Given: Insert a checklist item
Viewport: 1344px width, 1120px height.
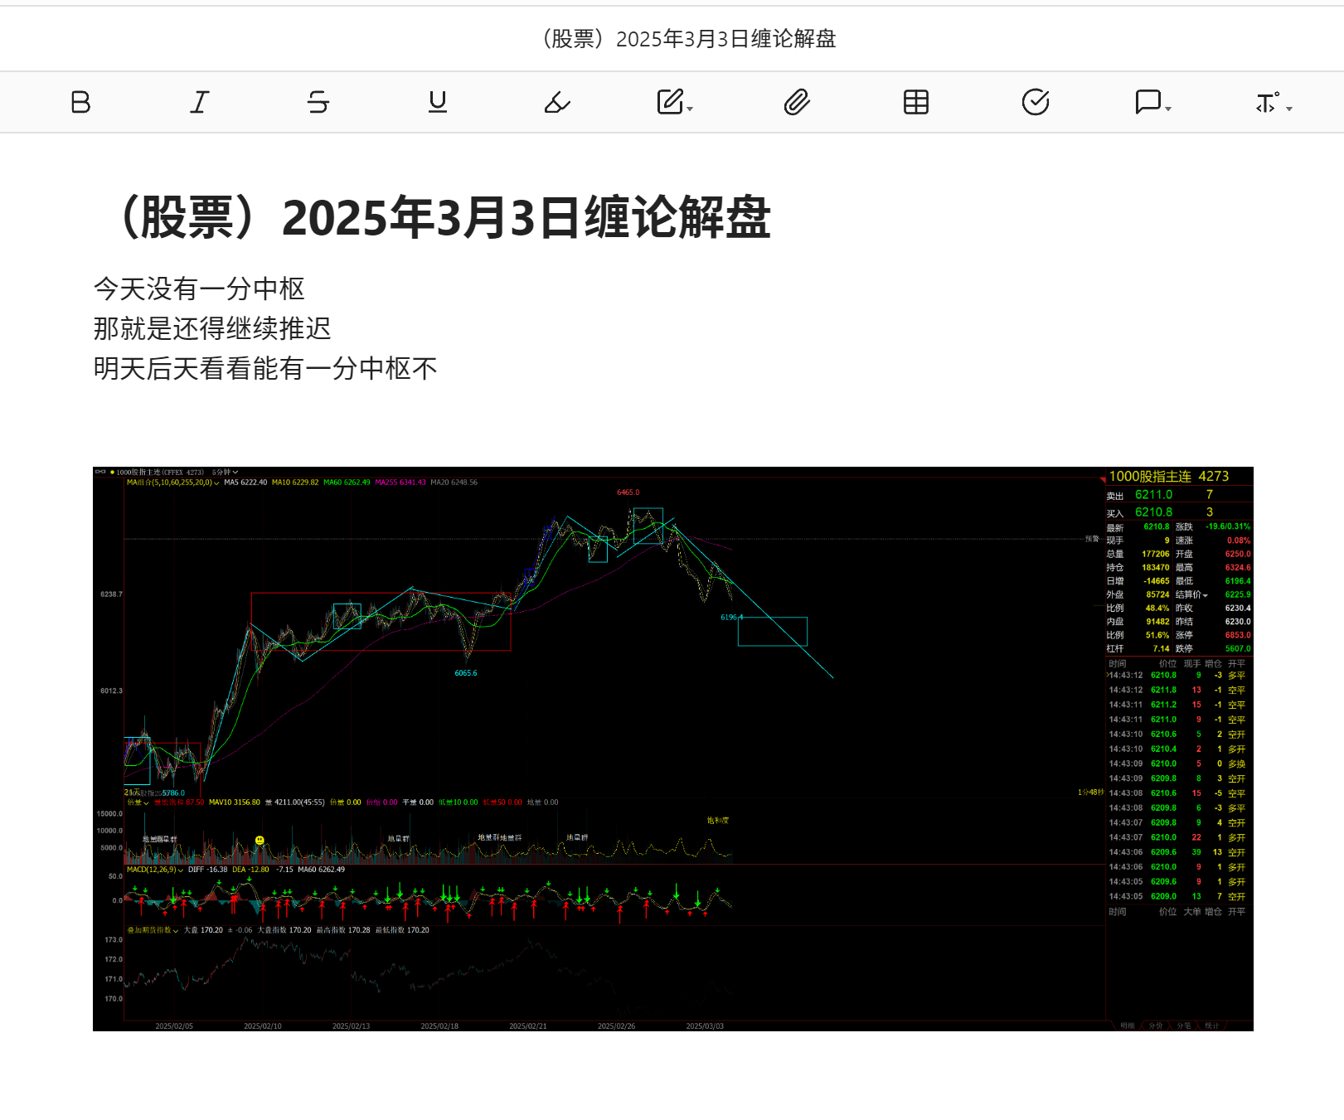Looking at the screenshot, I should (x=1036, y=102).
